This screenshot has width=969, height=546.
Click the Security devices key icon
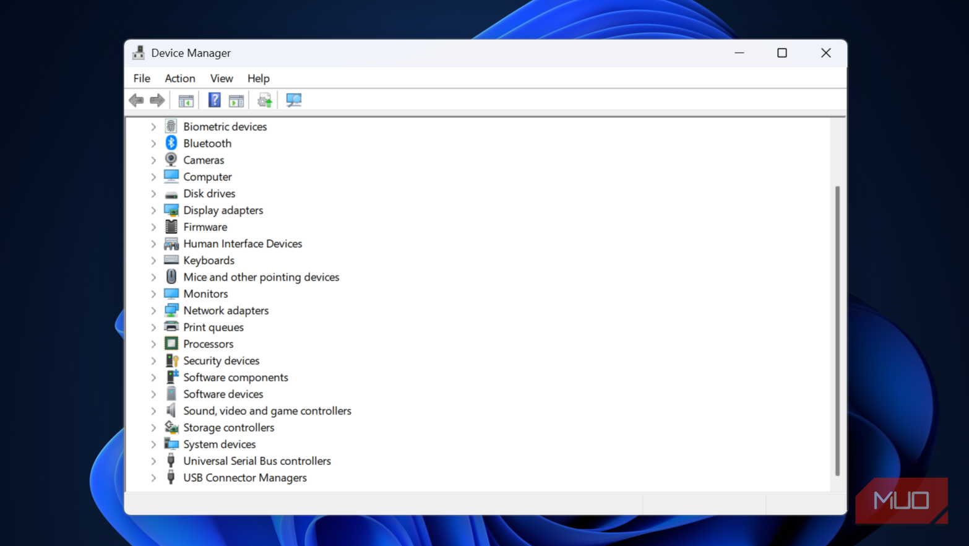click(171, 360)
